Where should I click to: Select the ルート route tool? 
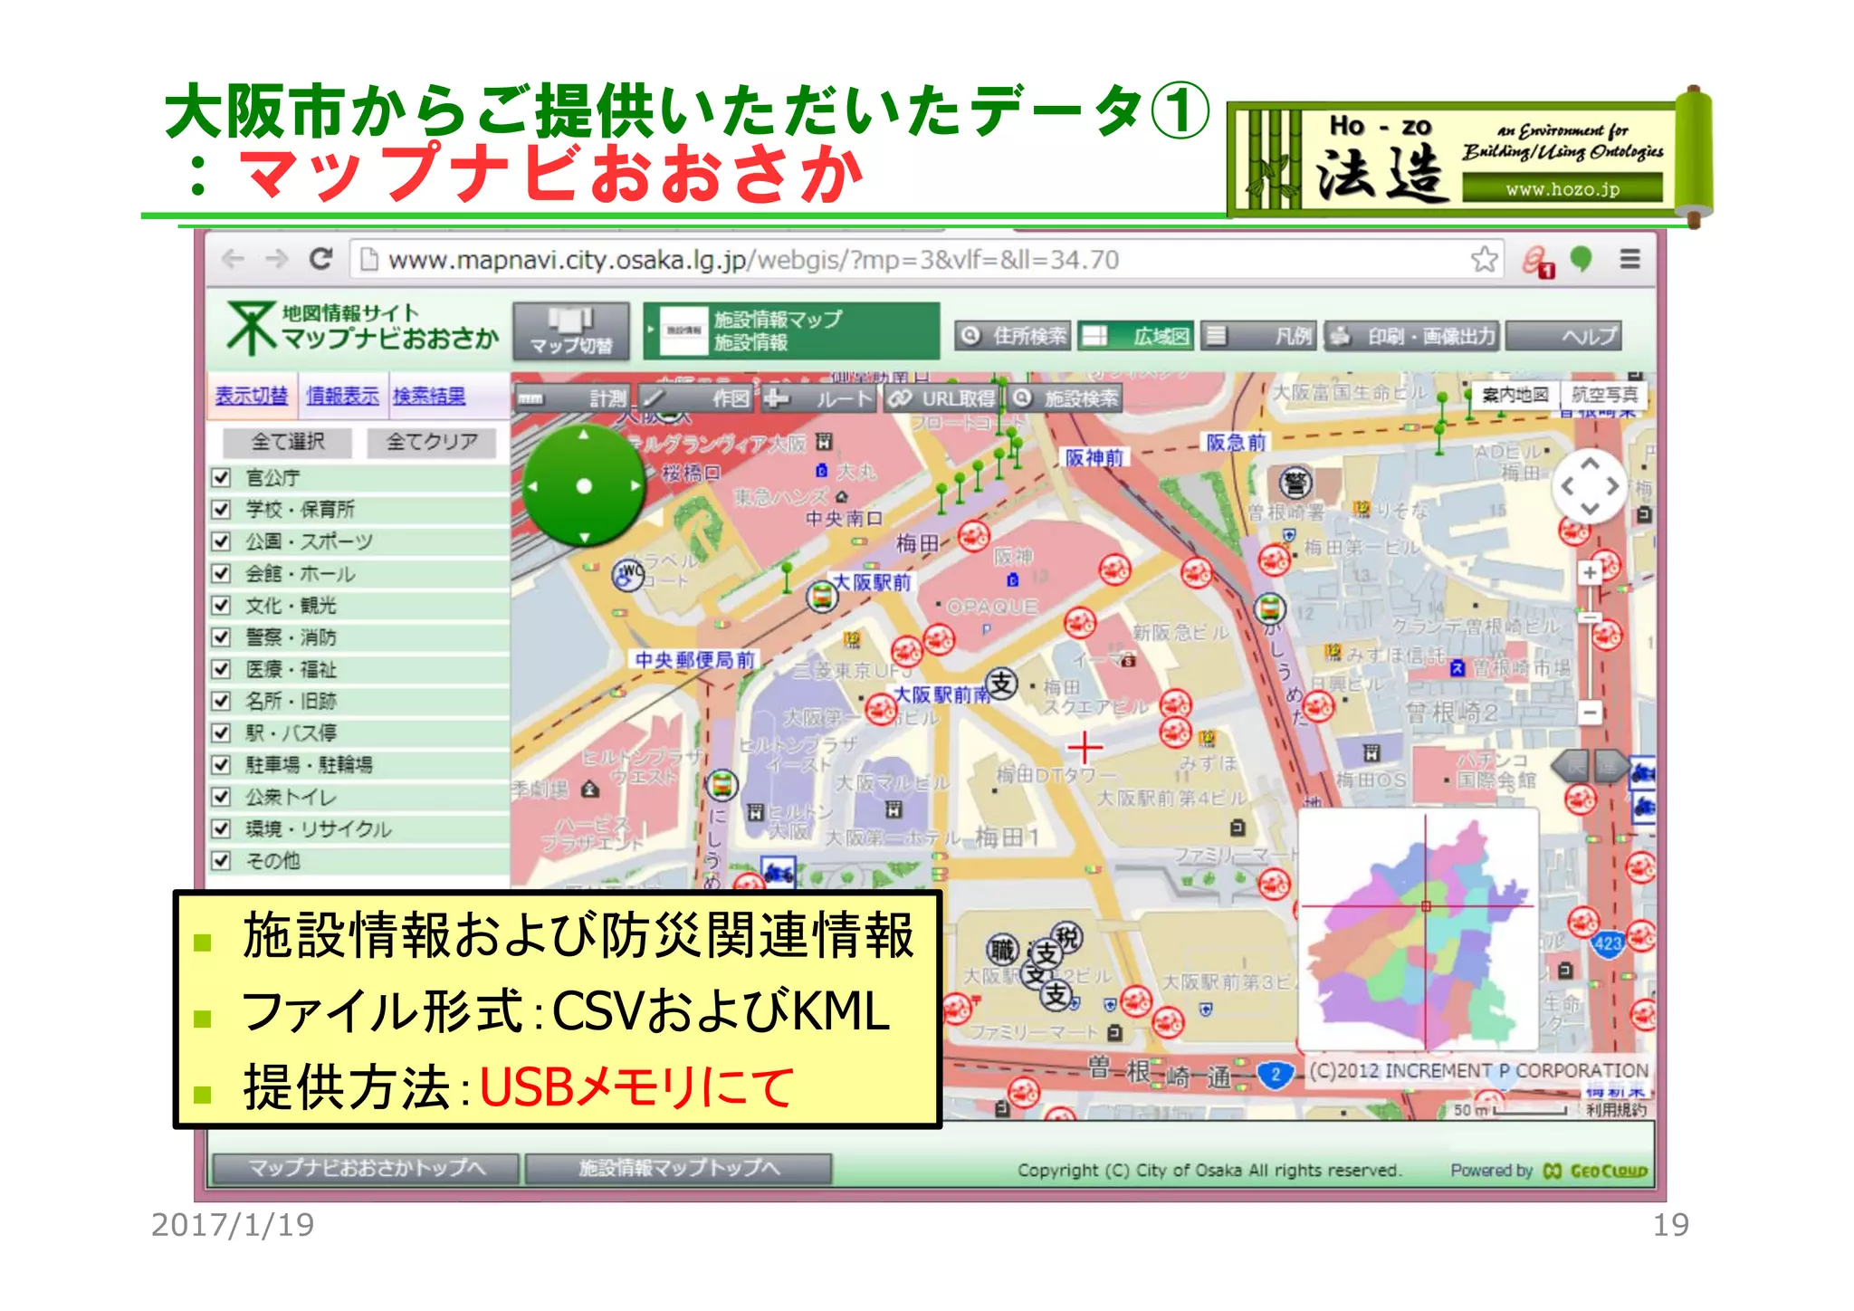(818, 398)
